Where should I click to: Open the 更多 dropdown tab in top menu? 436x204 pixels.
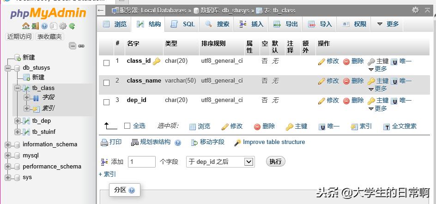(x=388, y=24)
